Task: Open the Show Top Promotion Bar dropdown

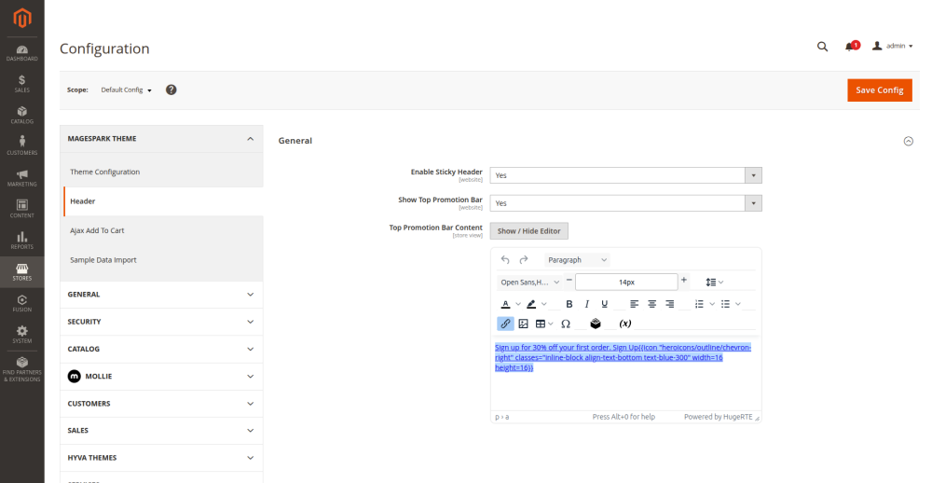Action: tap(626, 203)
